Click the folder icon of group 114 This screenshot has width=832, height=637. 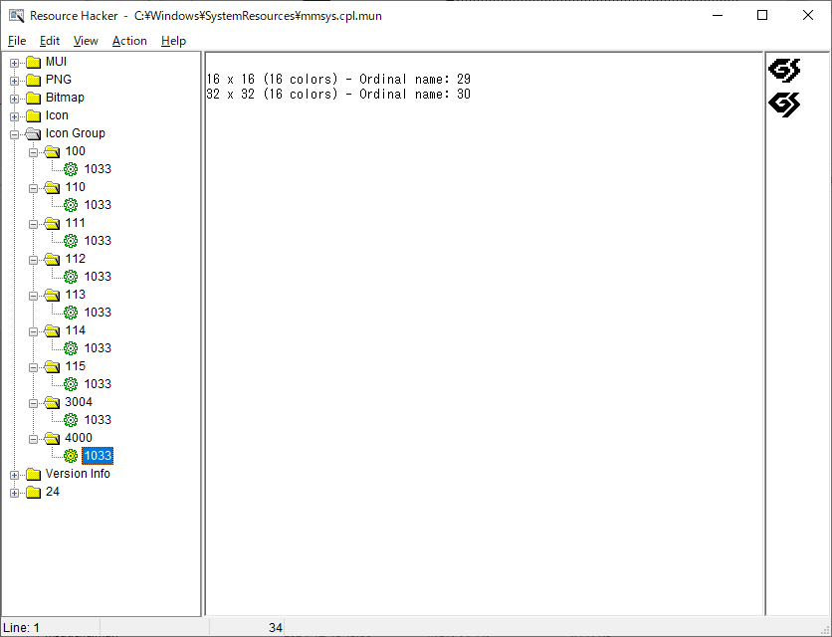(x=53, y=330)
